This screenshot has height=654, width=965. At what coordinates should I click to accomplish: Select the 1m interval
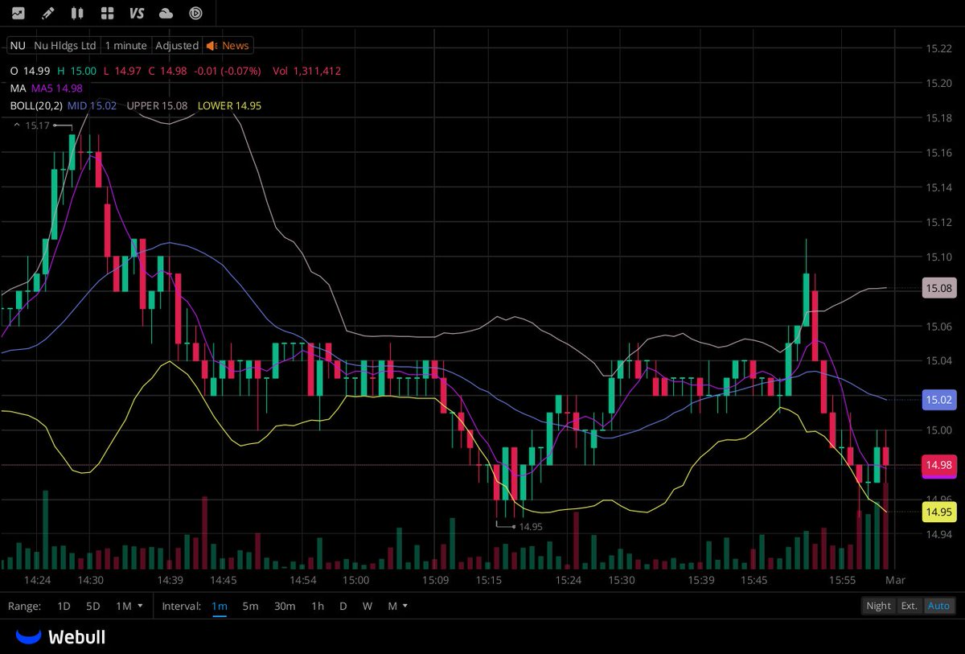click(x=220, y=606)
